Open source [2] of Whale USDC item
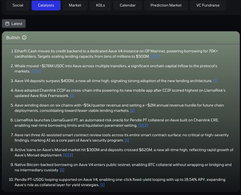The width and height of the screenshot is (241, 195). click(38, 71)
